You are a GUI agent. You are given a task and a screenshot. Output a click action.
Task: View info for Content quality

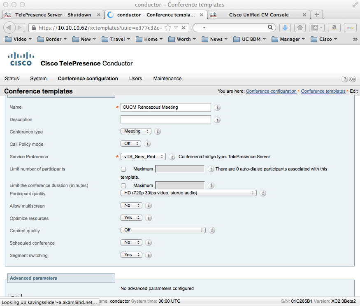212,230
